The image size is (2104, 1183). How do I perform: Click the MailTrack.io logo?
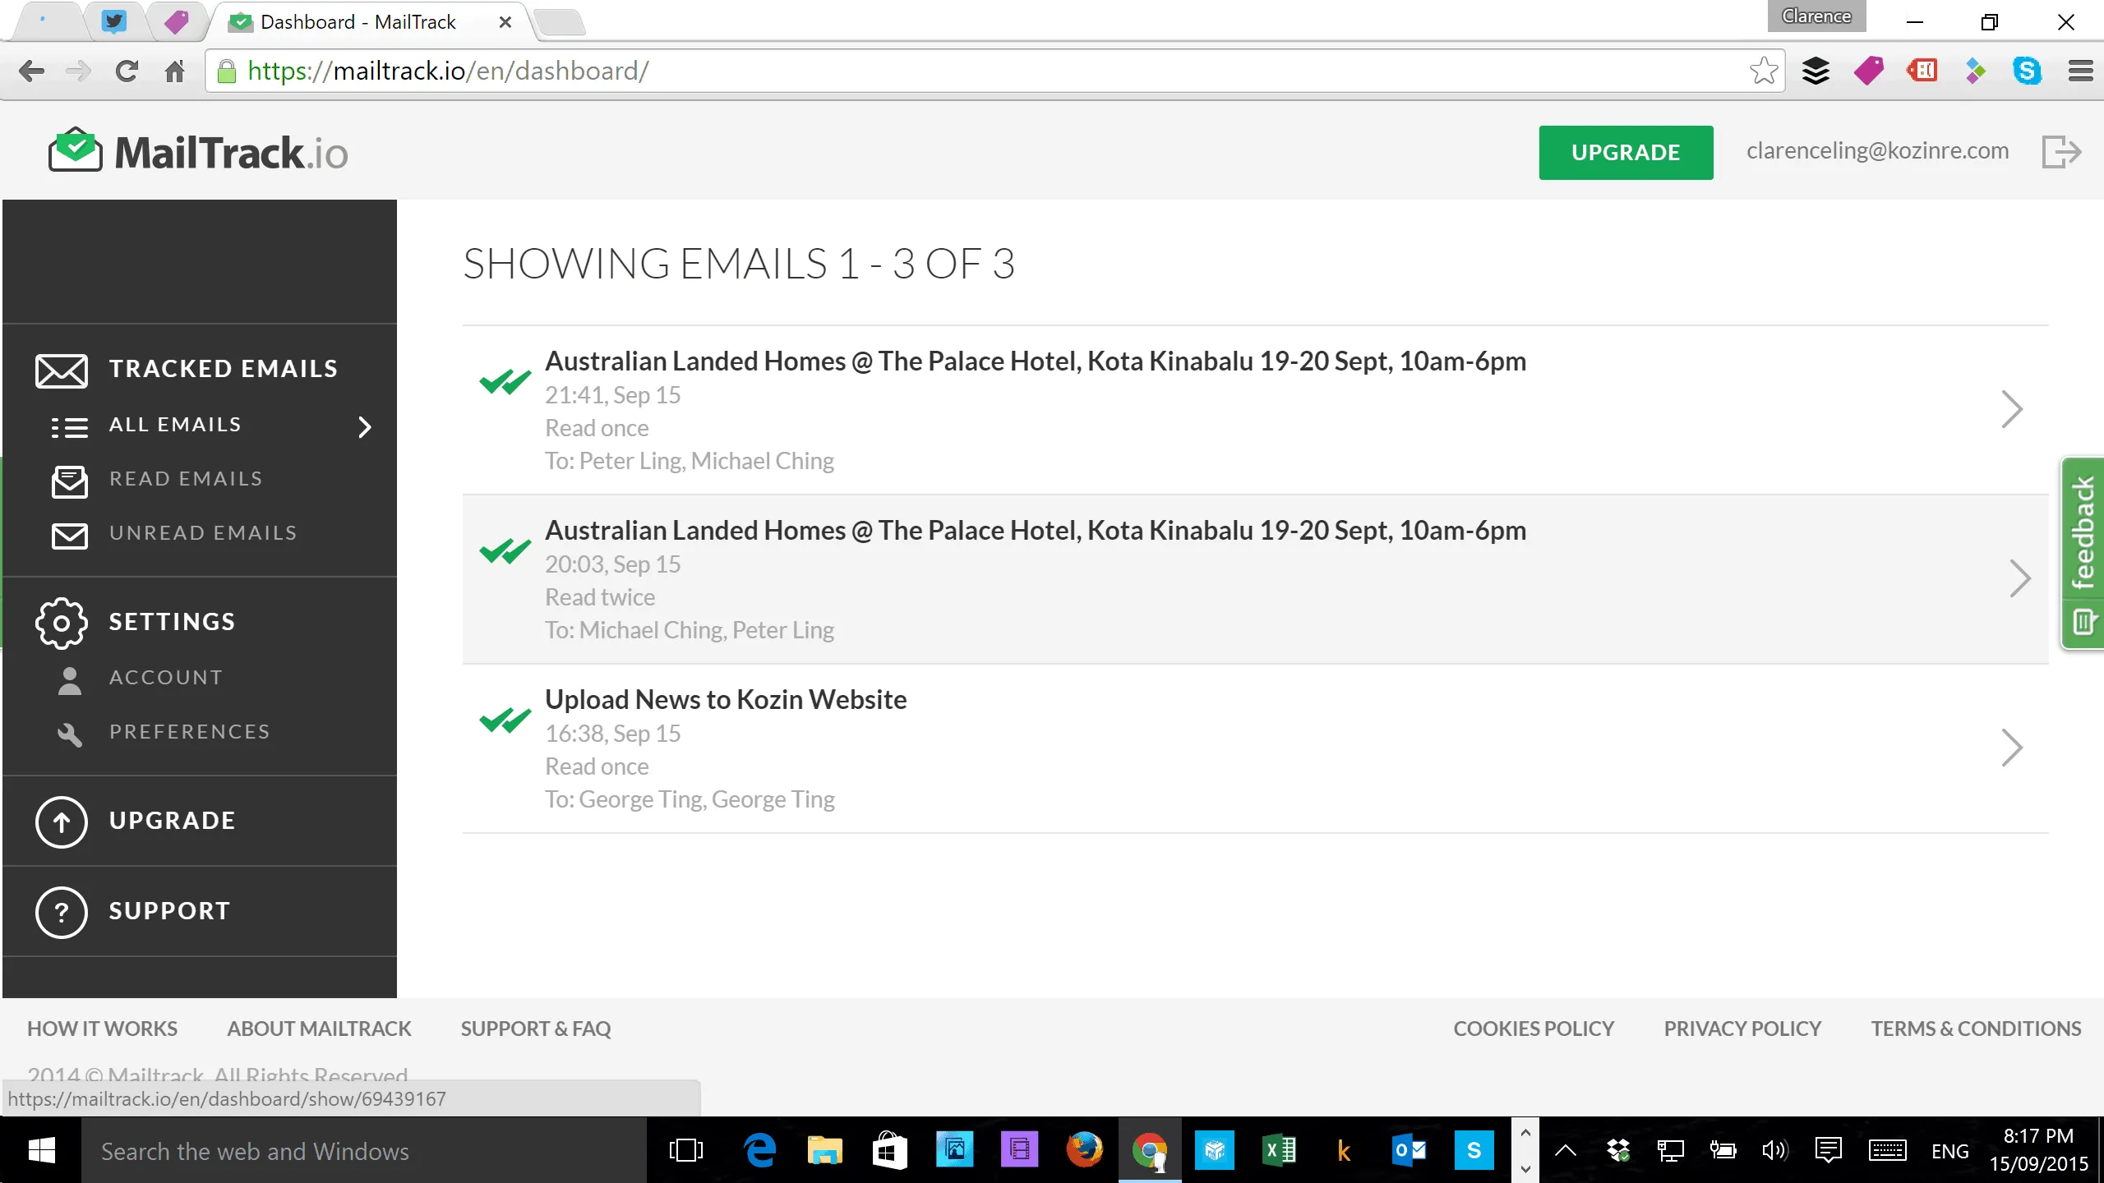coord(198,152)
